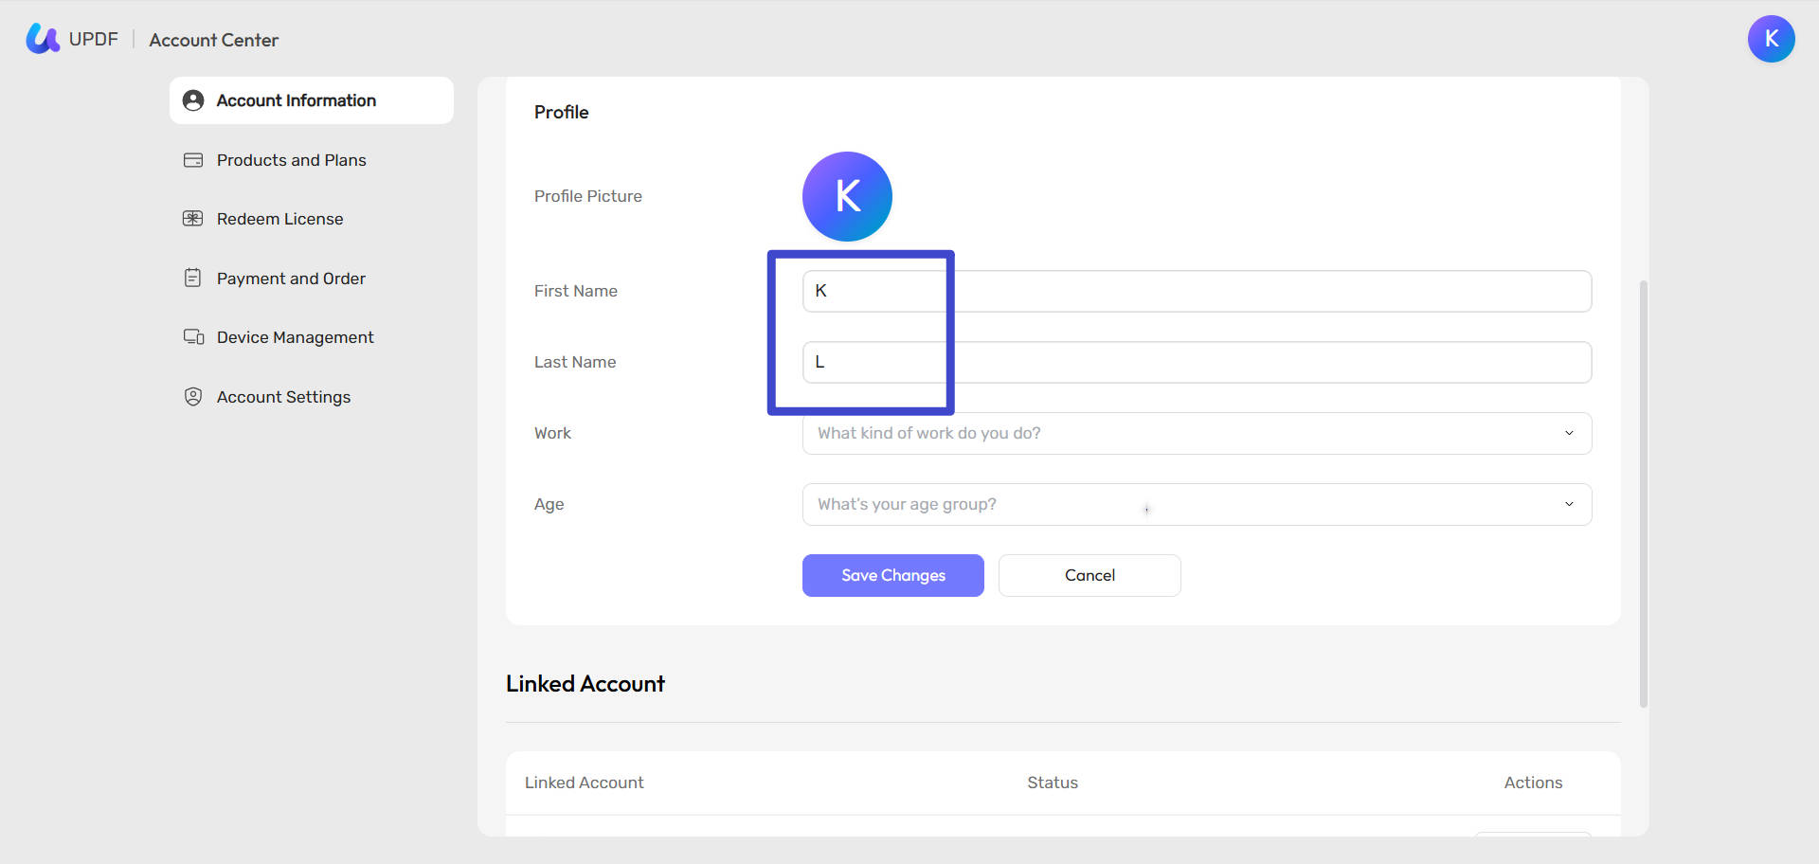Navigate to Payment and Order
The image size is (1819, 864).
pyautogui.click(x=291, y=279)
